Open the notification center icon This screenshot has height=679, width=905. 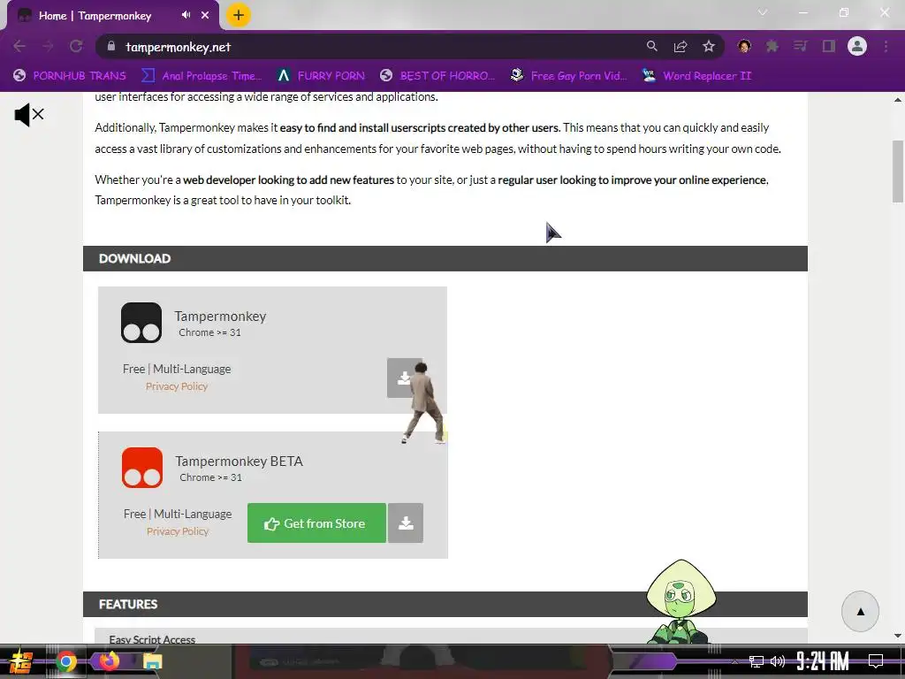(876, 661)
